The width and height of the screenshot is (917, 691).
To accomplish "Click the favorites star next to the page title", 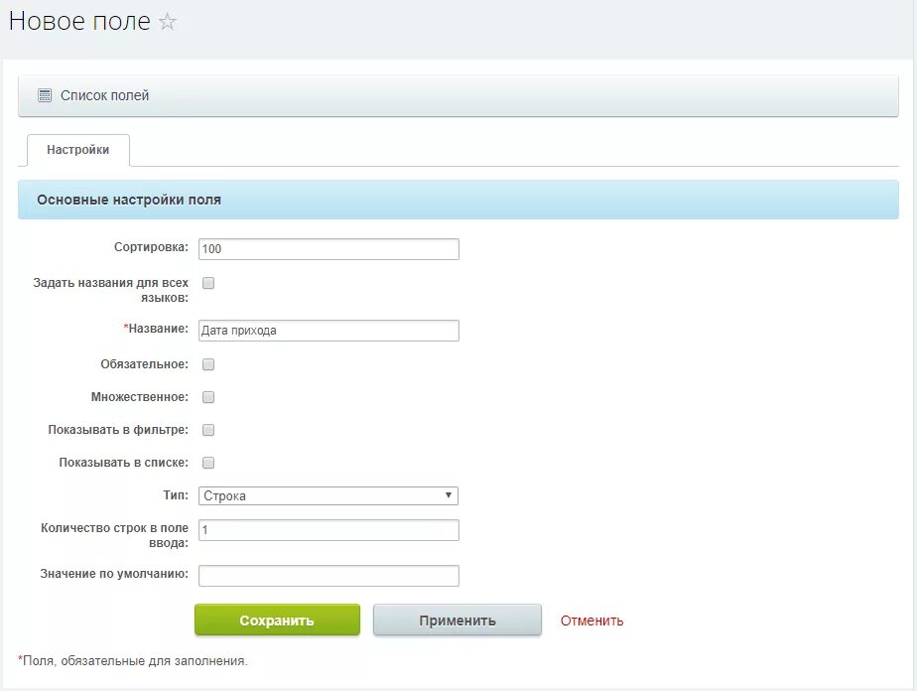I will tap(168, 22).
